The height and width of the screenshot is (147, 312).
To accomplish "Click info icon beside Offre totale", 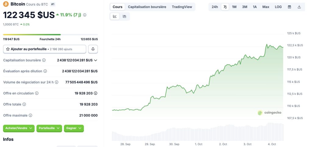I will pyautogui.click(x=24, y=104).
